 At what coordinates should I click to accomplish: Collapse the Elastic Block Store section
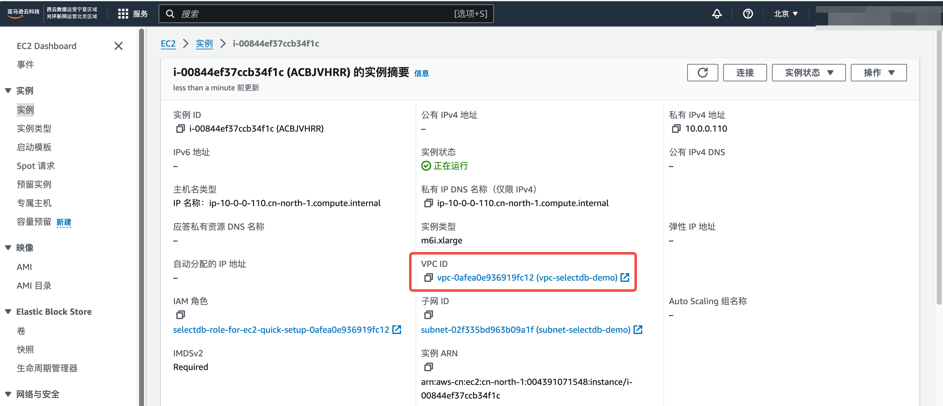pyautogui.click(x=8, y=312)
